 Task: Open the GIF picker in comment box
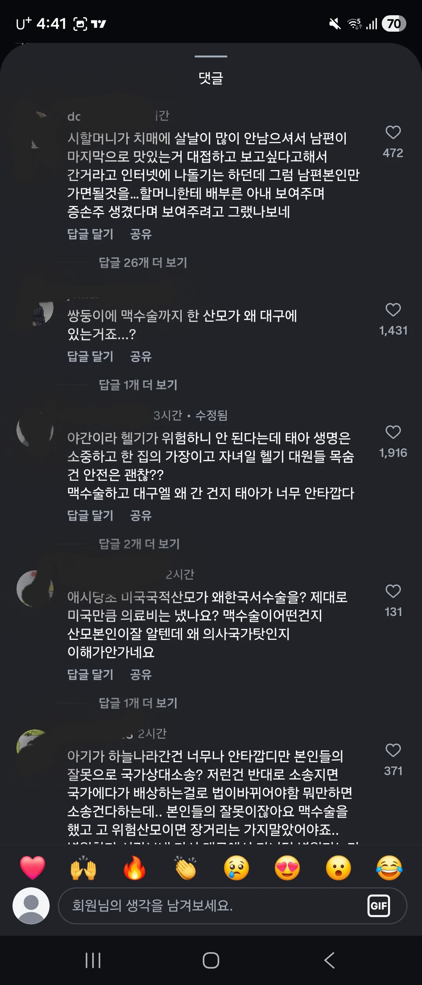point(378,905)
